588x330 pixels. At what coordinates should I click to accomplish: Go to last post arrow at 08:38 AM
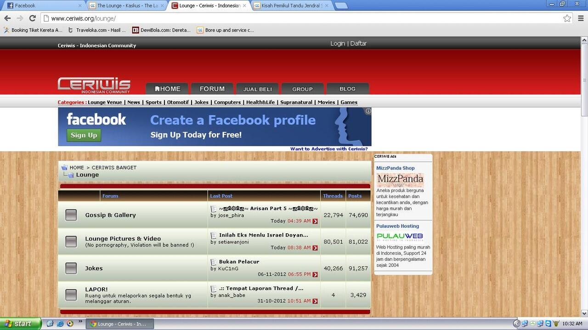(x=315, y=248)
